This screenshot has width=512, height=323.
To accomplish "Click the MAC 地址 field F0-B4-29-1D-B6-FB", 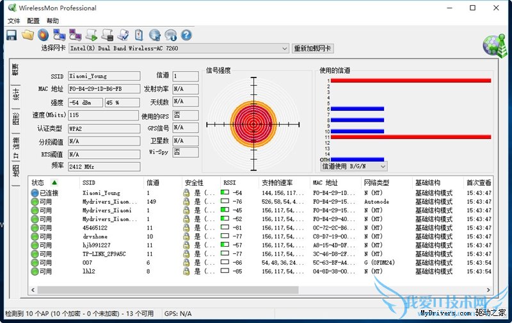I will [104, 89].
